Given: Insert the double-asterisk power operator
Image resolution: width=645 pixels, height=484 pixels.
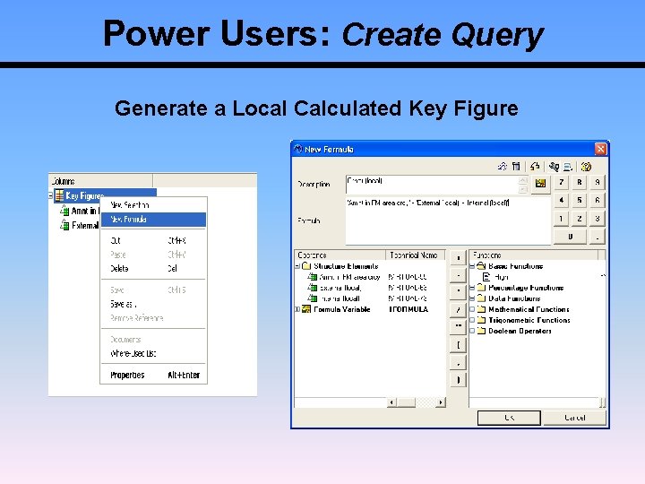Looking at the screenshot, I should coord(459,327).
